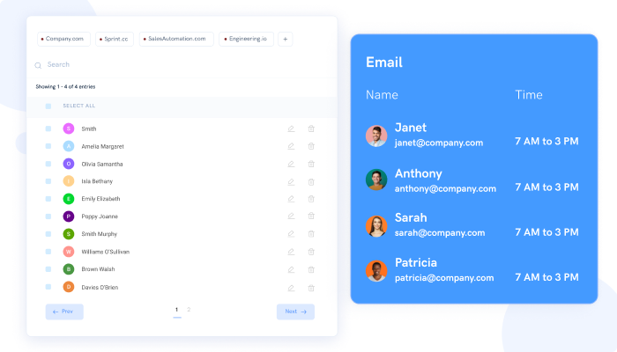Click Showing 1 - 4 of 4 entries text
The height and width of the screenshot is (352, 617).
[x=65, y=86]
